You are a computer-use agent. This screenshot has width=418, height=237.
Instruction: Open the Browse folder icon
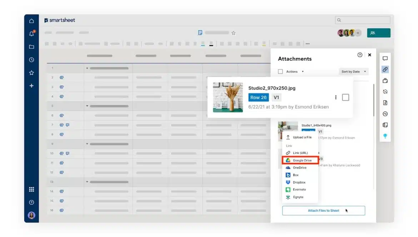tap(31, 47)
